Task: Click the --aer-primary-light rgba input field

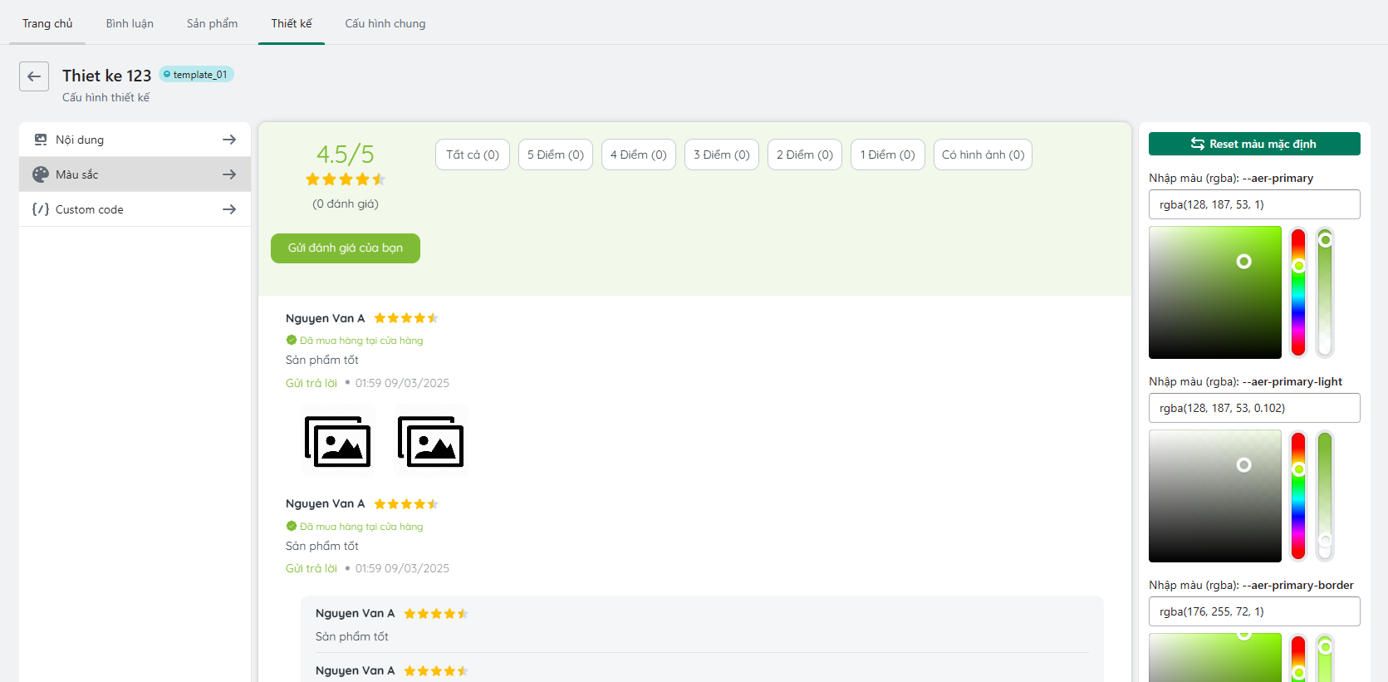Action: tap(1254, 408)
